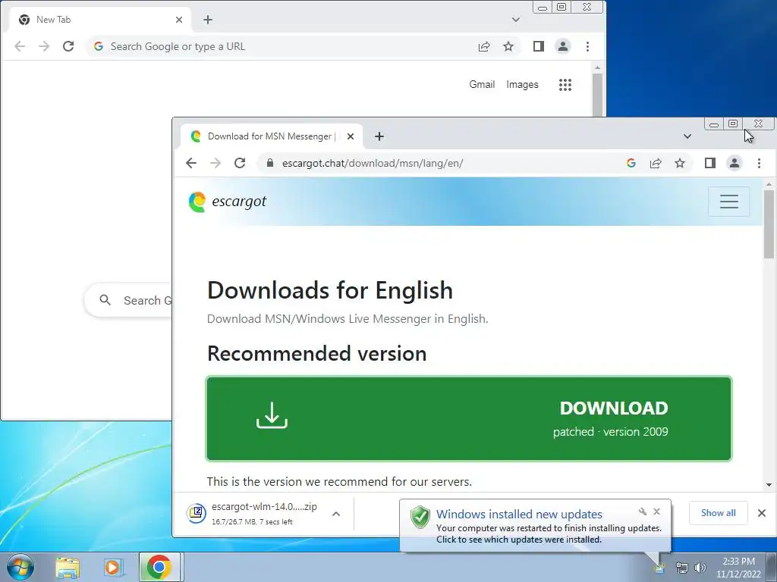Click the escargot logo in the page header

(x=228, y=202)
